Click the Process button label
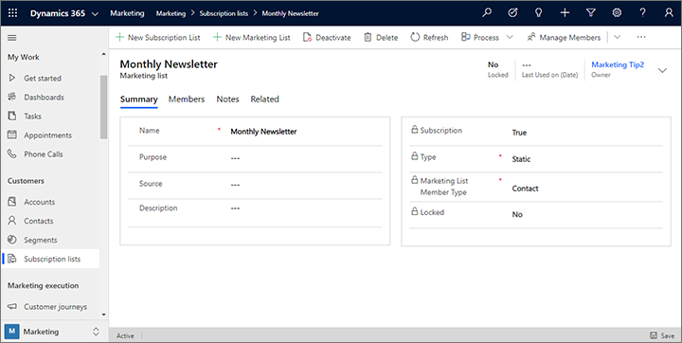Screen dimensions: 682x343 tap(486, 38)
